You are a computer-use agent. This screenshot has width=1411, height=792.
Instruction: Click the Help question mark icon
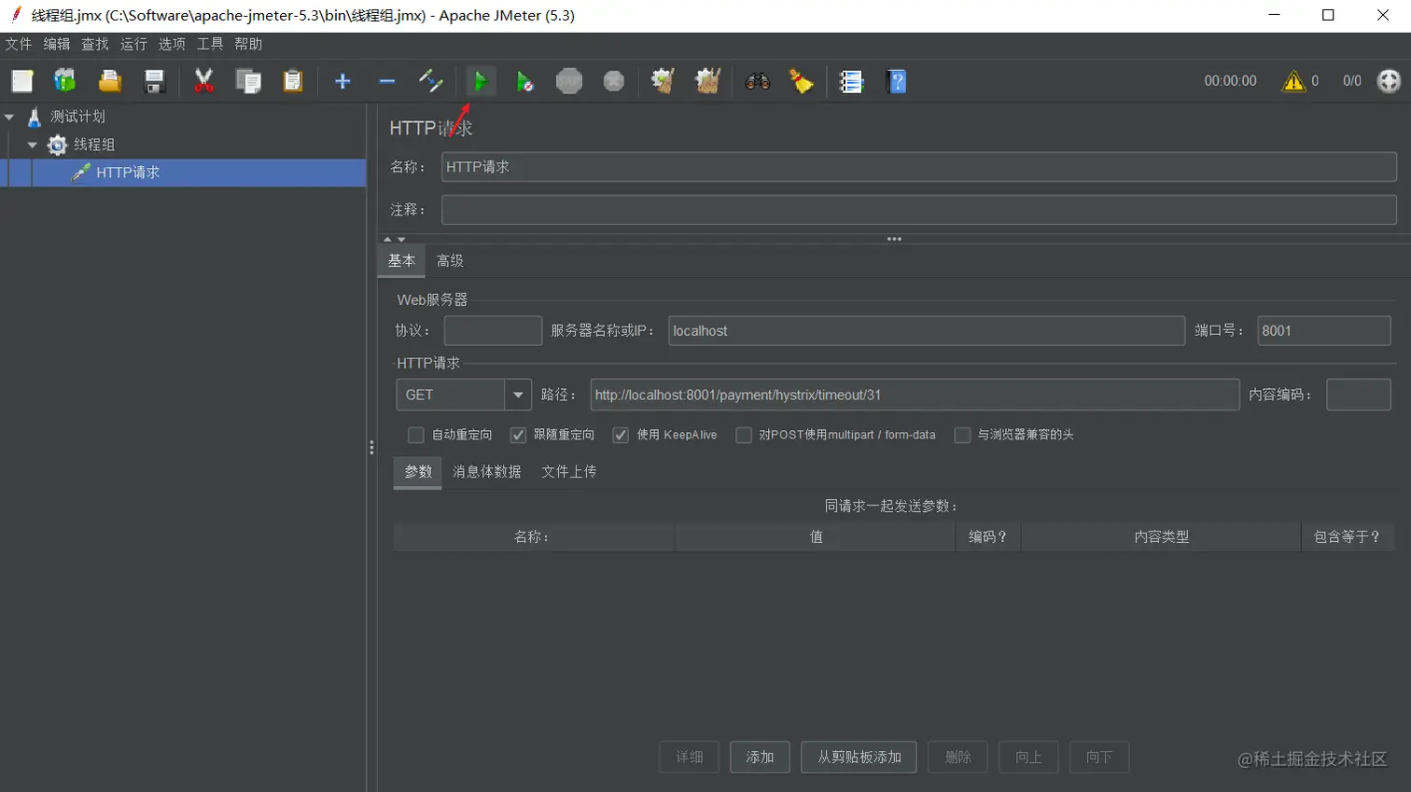click(897, 81)
